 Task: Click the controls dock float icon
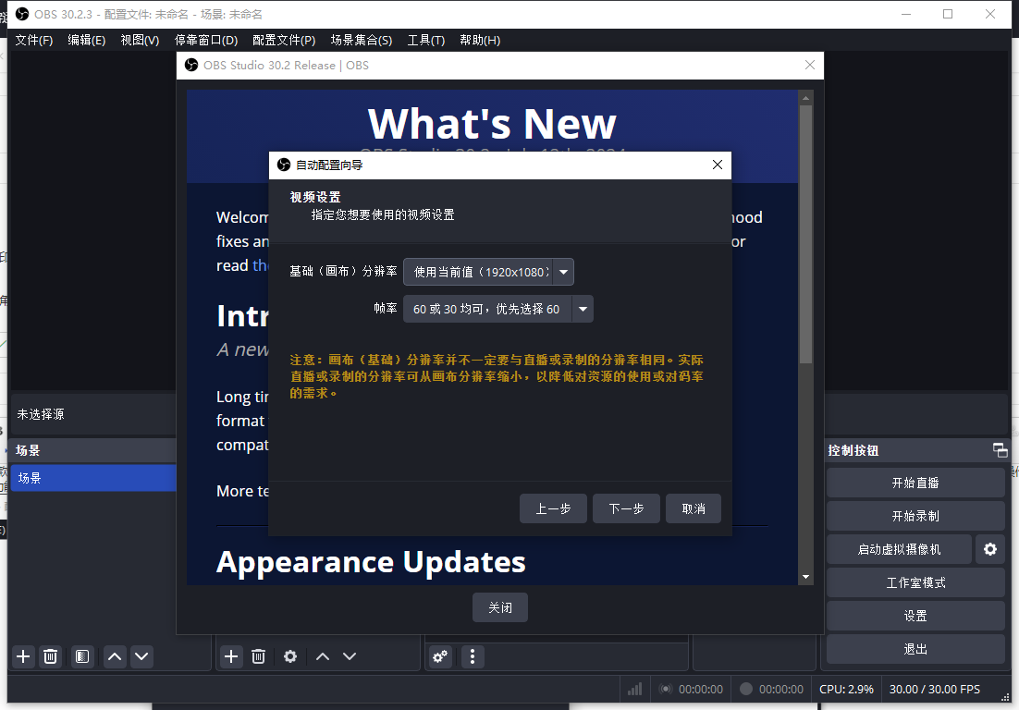[x=1001, y=449]
